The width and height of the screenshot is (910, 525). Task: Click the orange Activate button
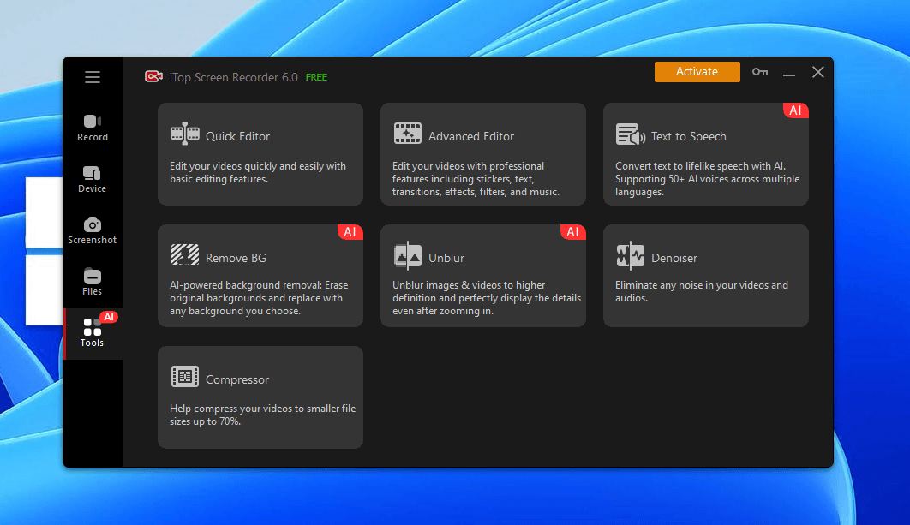point(697,72)
